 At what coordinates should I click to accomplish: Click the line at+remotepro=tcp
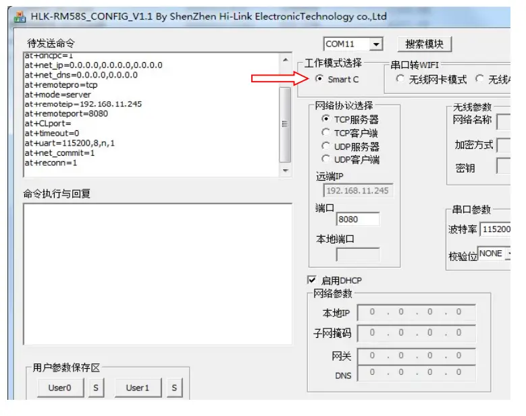(x=61, y=85)
